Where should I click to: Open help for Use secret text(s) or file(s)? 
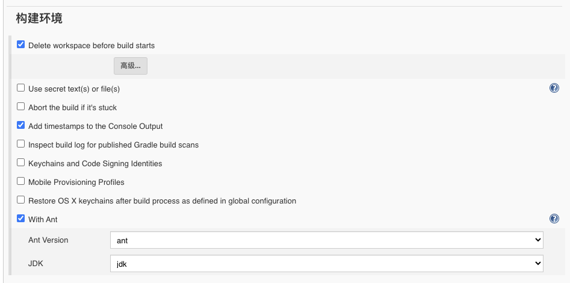(x=554, y=88)
